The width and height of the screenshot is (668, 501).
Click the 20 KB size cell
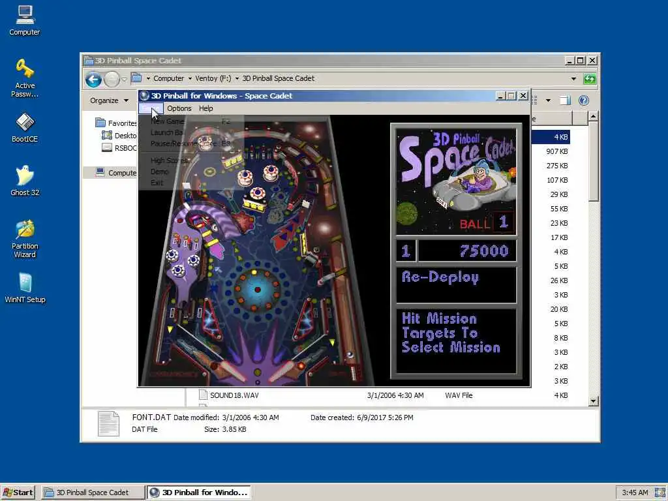pos(559,309)
